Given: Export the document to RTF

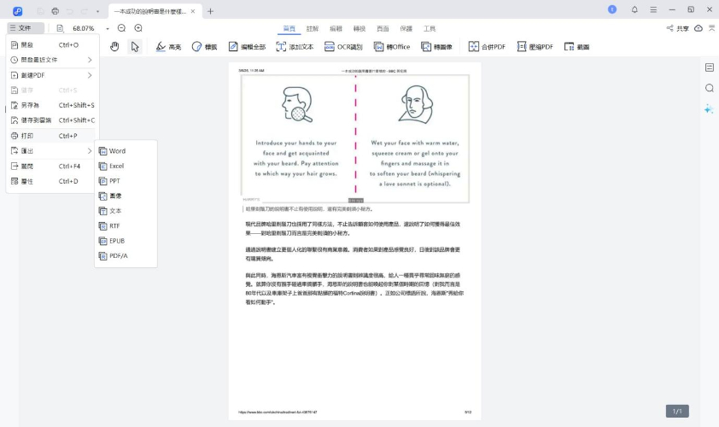Looking at the screenshot, I should [126, 226].
